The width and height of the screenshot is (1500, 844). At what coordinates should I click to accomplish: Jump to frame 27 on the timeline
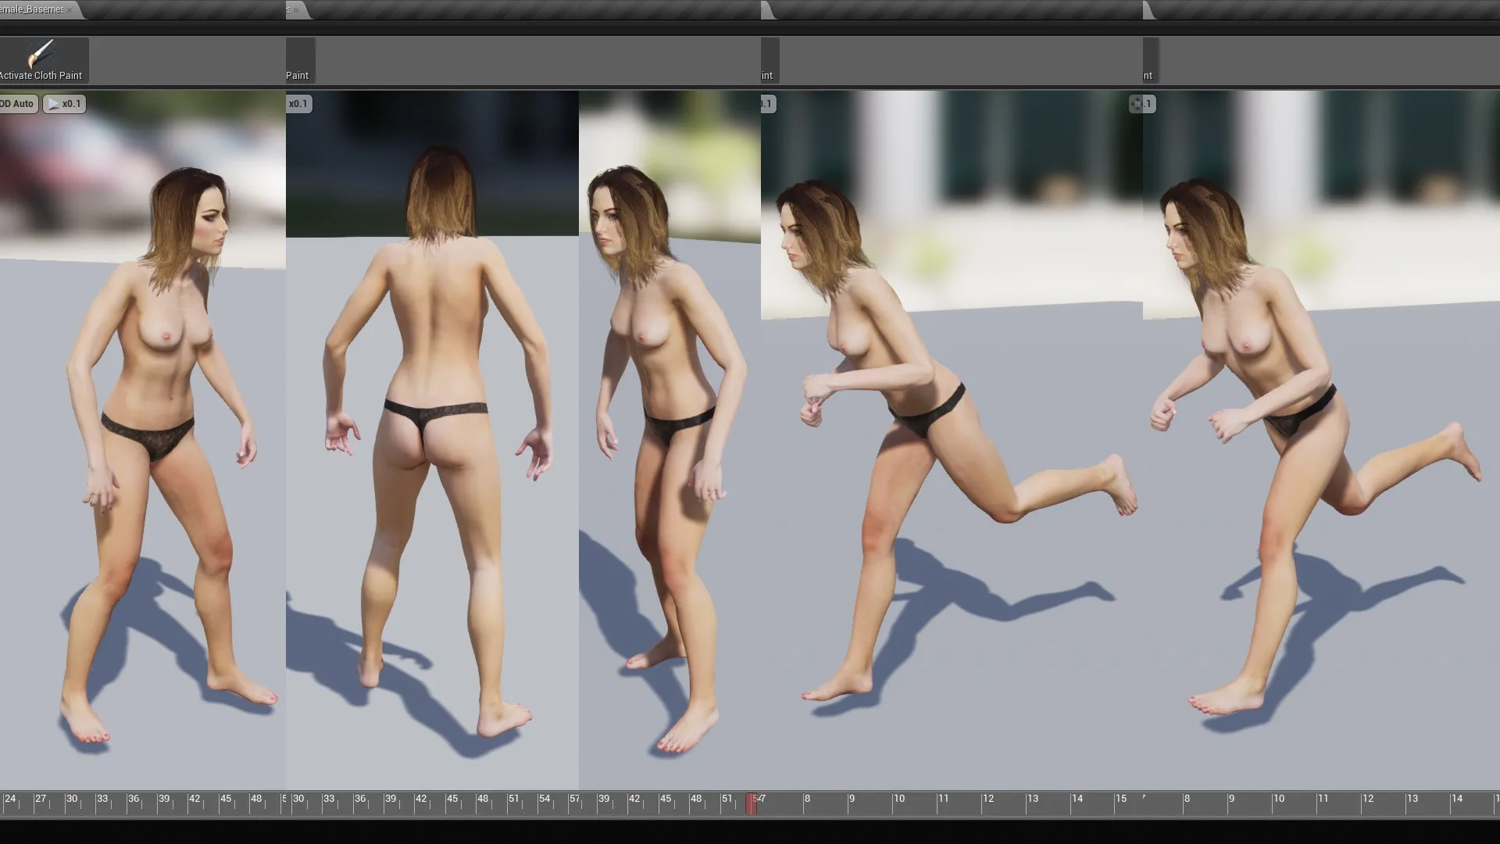41,799
